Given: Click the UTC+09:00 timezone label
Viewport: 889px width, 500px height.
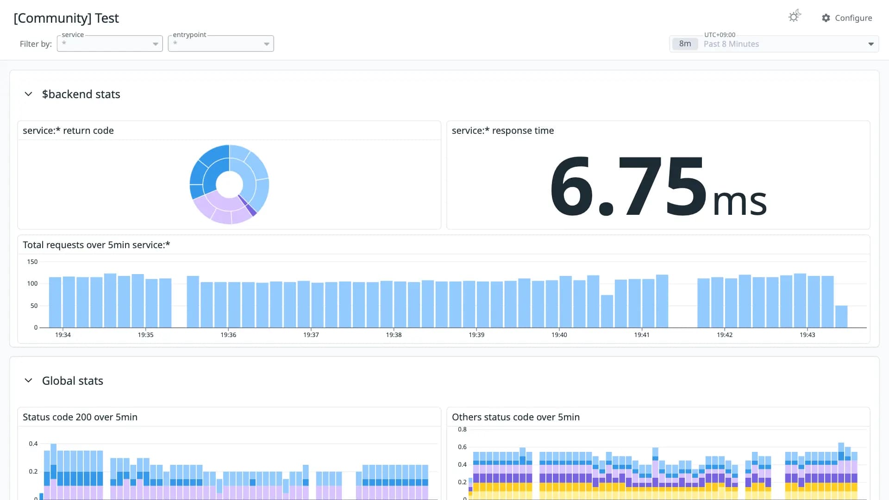Looking at the screenshot, I should (720, 35).
